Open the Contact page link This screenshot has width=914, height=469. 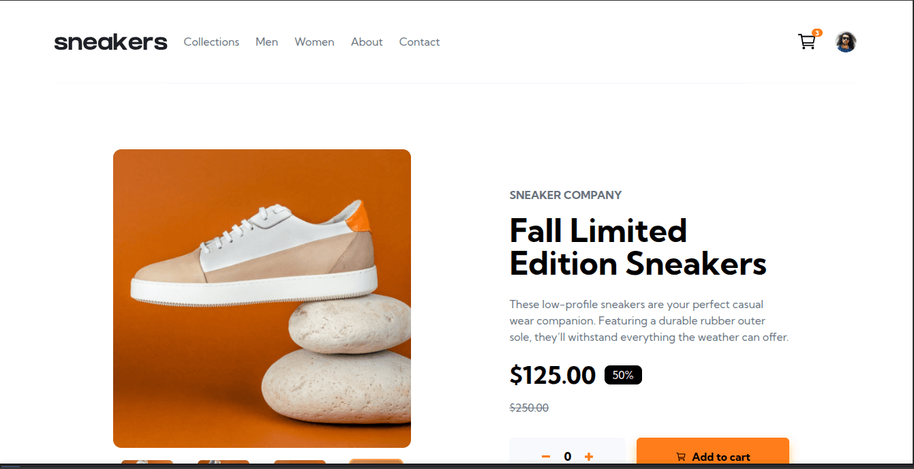[x=419, y=42]
